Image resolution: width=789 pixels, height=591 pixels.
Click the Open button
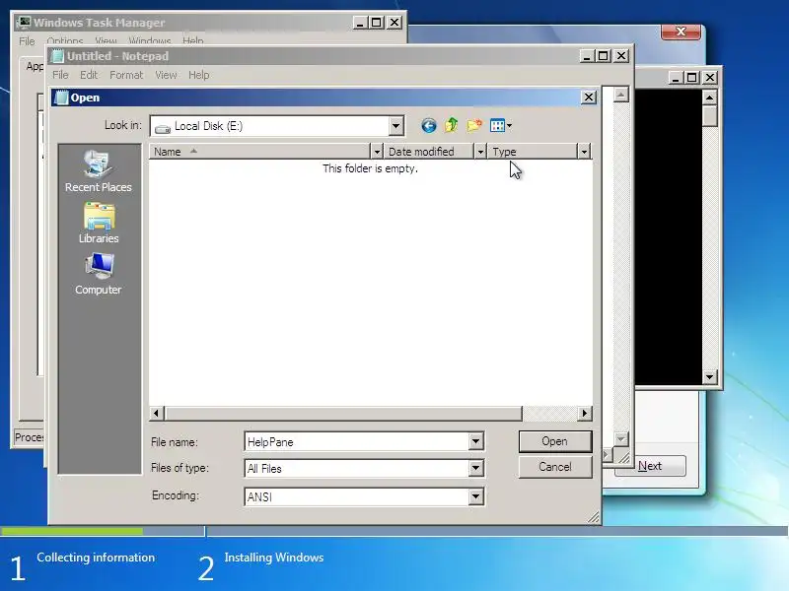(555, 441)
